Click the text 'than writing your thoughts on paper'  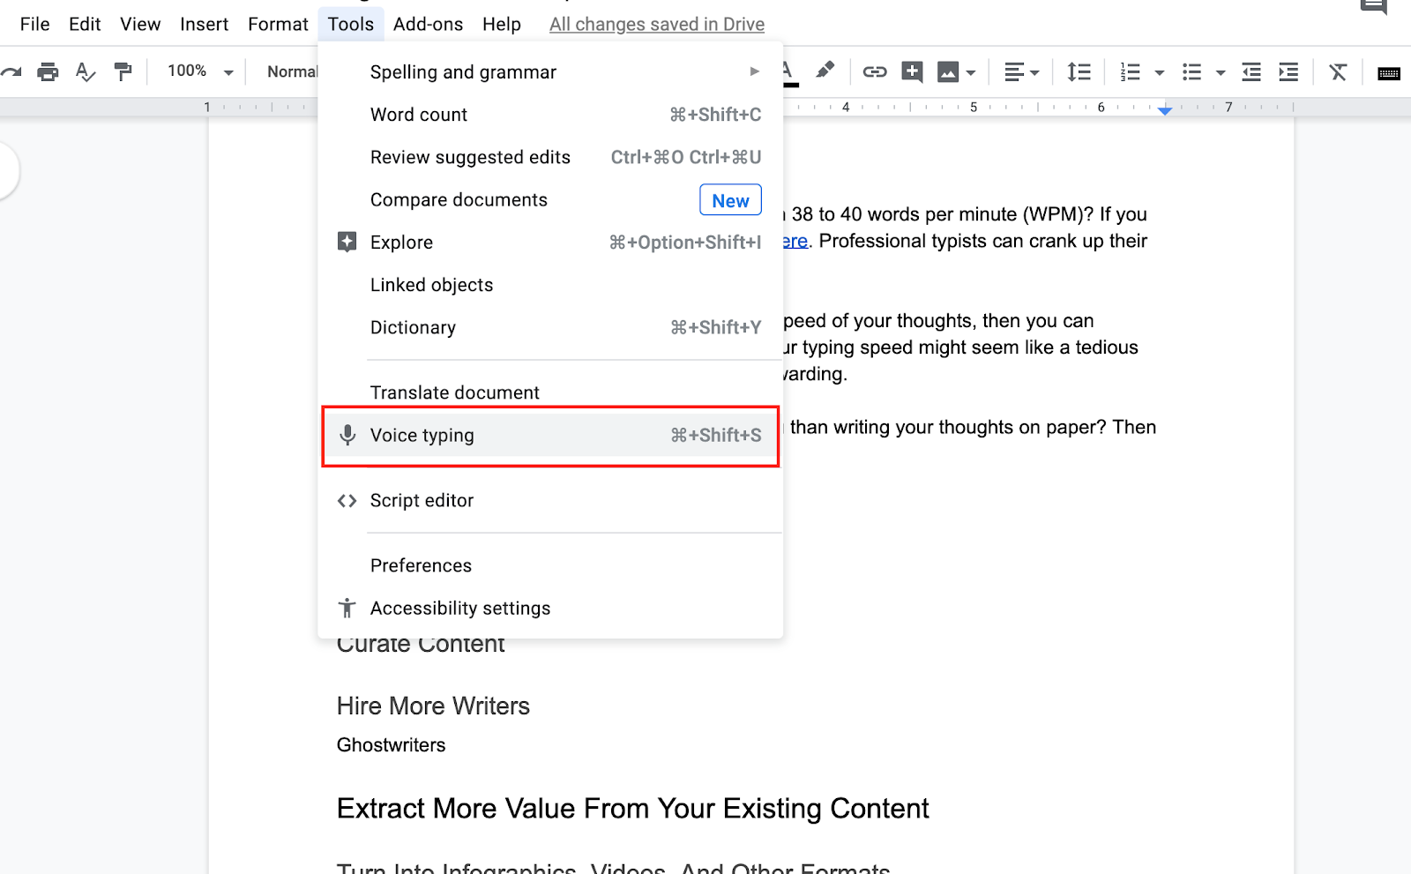click(x=946, y=428)
